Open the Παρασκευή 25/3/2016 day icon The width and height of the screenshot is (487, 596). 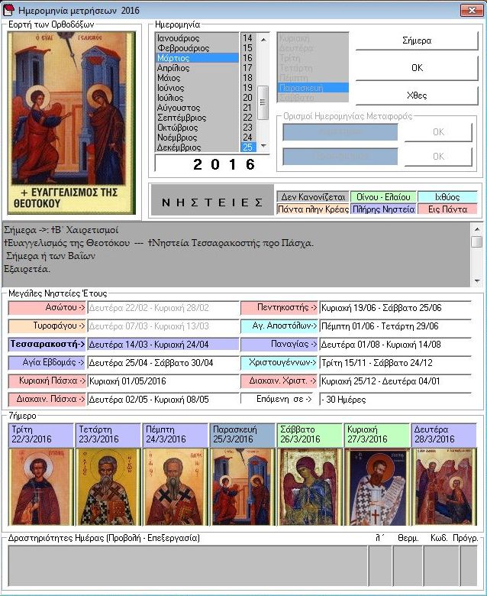click(x=242, y=487)
